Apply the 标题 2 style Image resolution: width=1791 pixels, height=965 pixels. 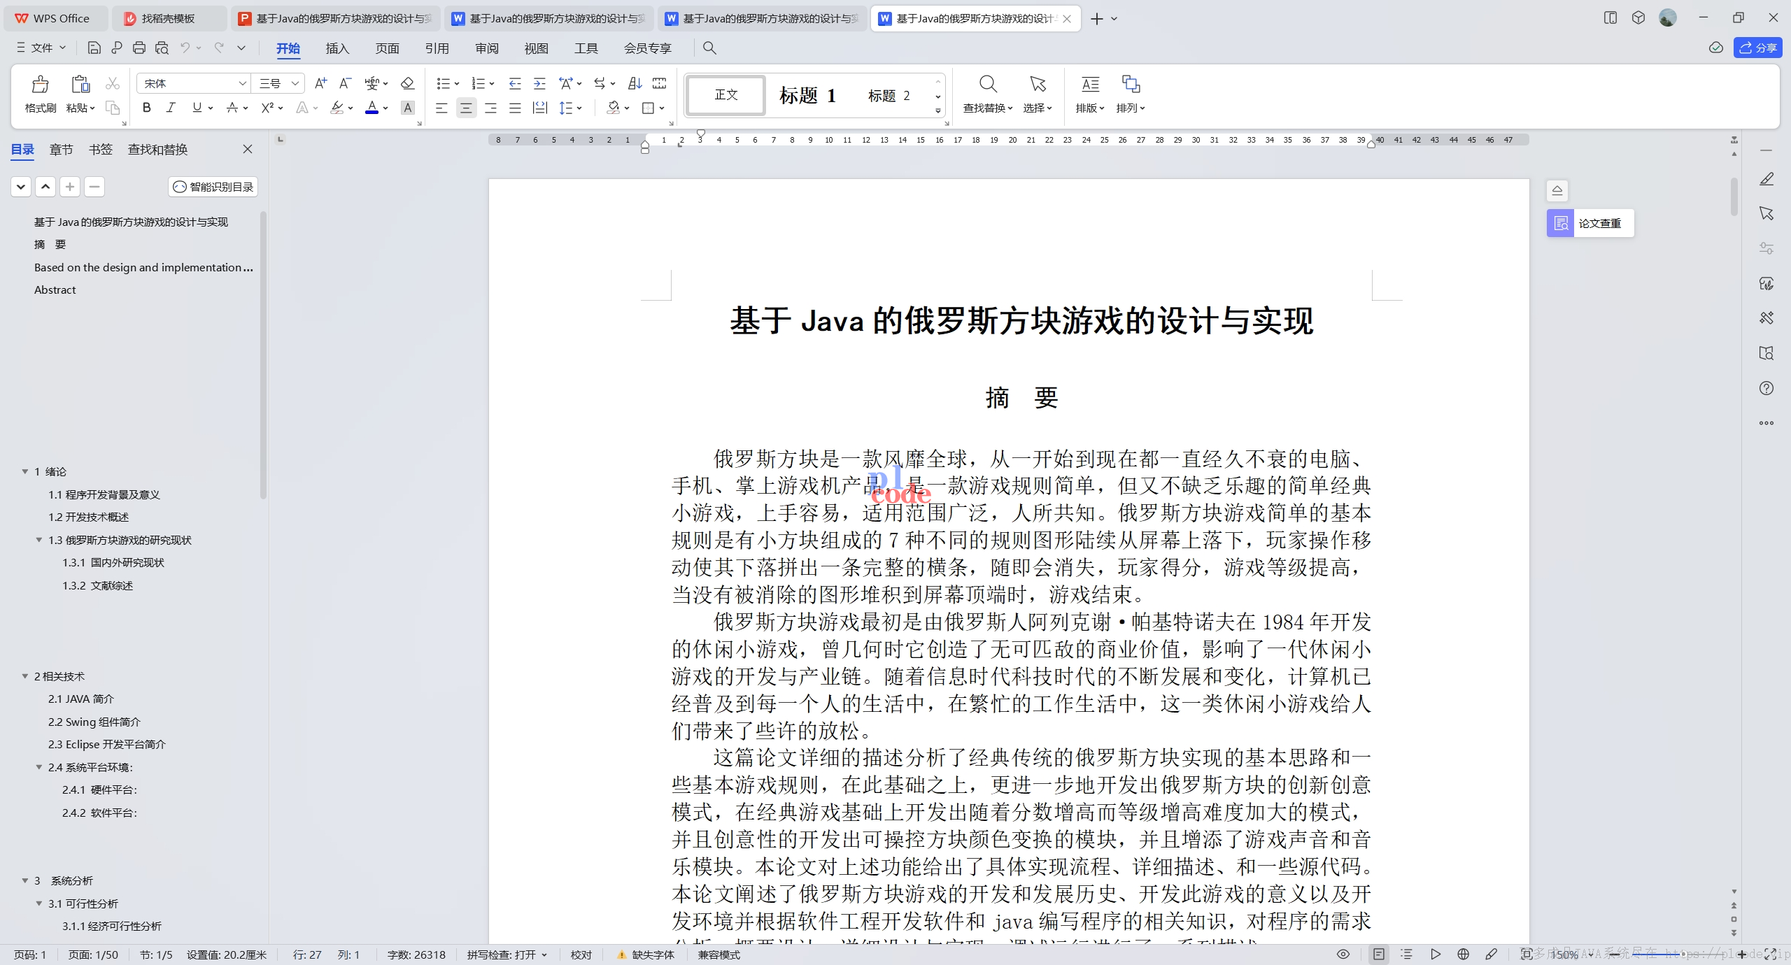[889, 95]
